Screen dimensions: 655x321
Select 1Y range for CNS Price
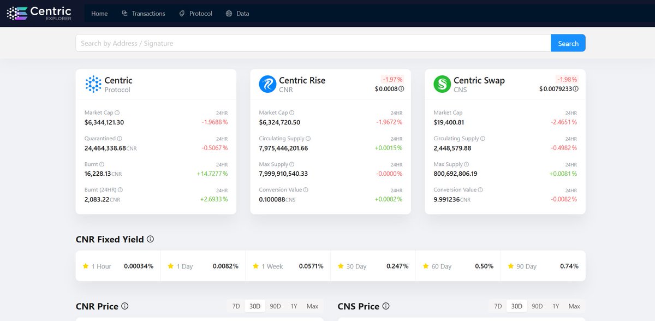tap(556, 306)
